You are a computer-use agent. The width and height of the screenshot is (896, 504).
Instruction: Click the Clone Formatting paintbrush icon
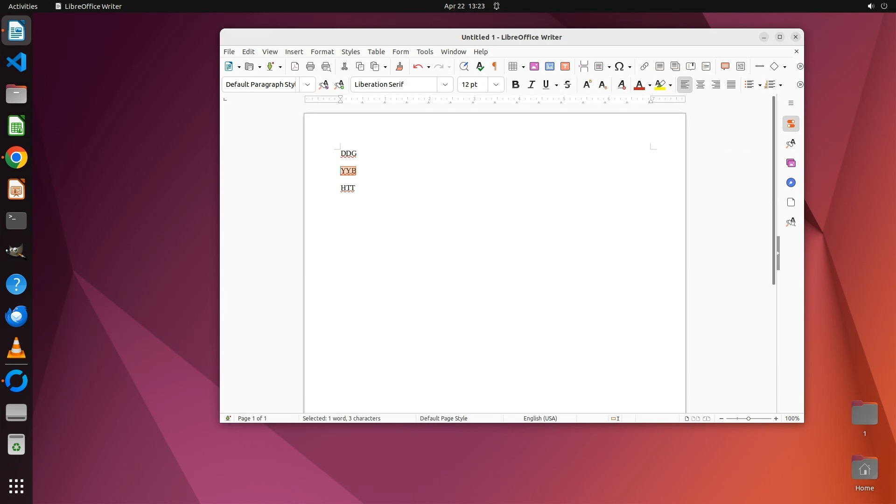tap(399, 66)
